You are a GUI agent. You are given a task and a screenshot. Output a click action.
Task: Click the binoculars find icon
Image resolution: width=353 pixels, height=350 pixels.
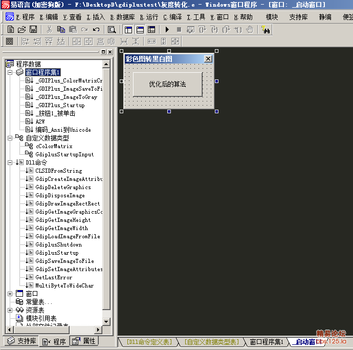[266, 29]
